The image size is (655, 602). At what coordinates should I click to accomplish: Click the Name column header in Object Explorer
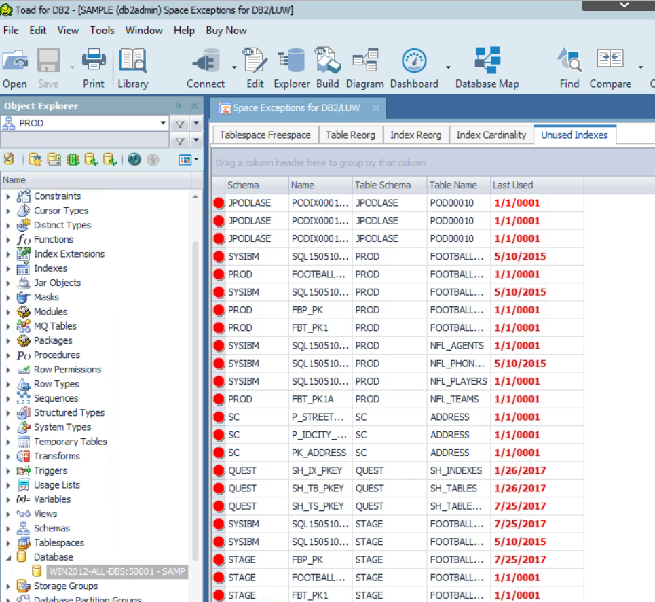96,180
